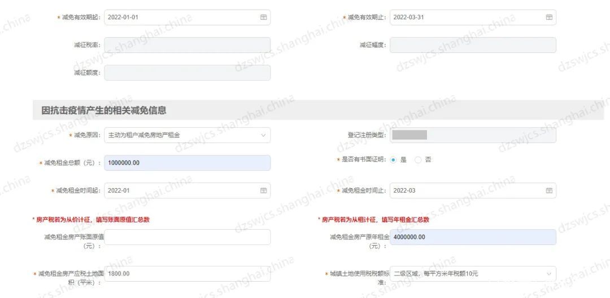Click the disabled 减征幅度 field
The width and height of the screenshot is (610, 298).
473,45
